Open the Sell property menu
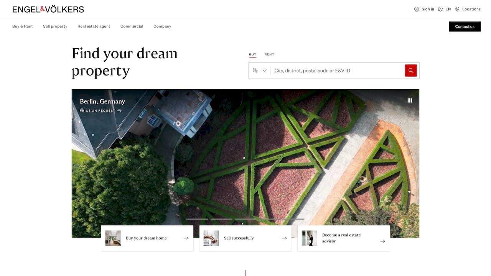The height and width of the screenshot is (276, 491). 55,26
